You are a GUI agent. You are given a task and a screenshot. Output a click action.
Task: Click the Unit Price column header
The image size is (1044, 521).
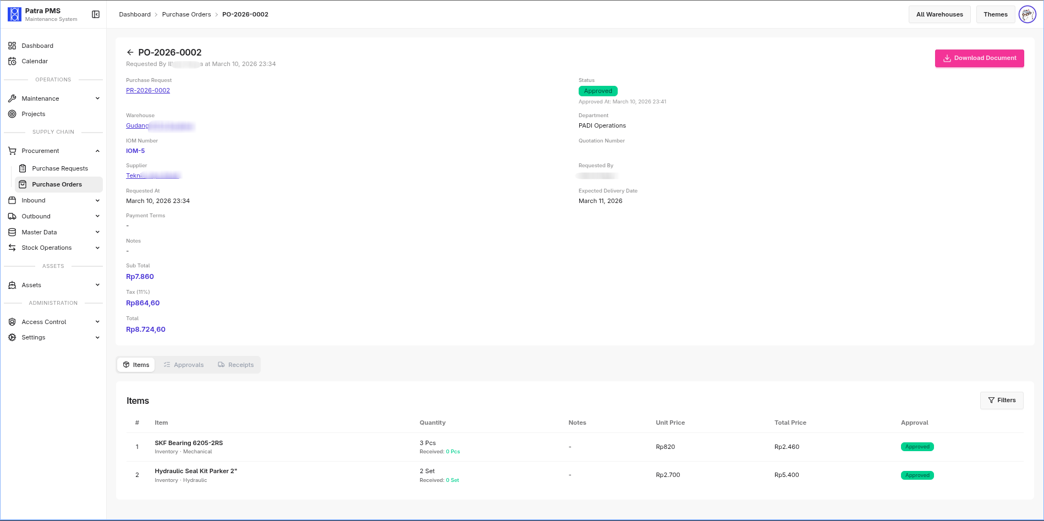pyautogui.click(x=670, y=423)
